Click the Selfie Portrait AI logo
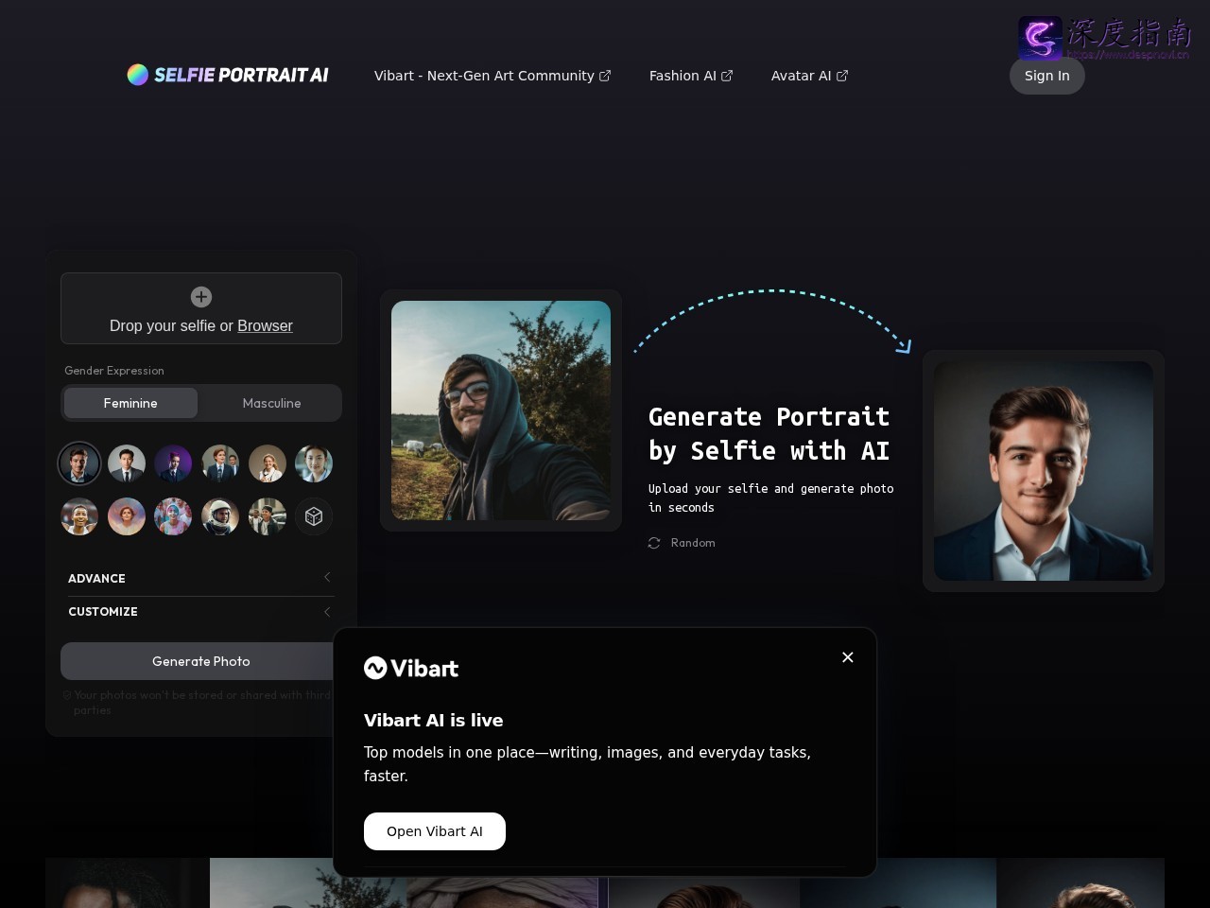 pyautogui.click(x=228, y=75)
